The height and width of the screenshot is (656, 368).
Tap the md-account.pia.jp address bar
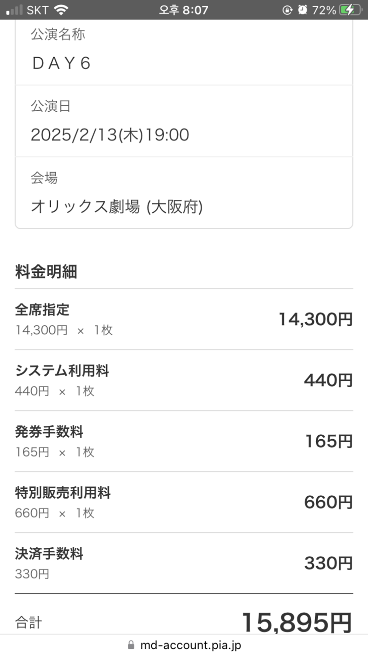pyautogui.click(x=191, y=645)
